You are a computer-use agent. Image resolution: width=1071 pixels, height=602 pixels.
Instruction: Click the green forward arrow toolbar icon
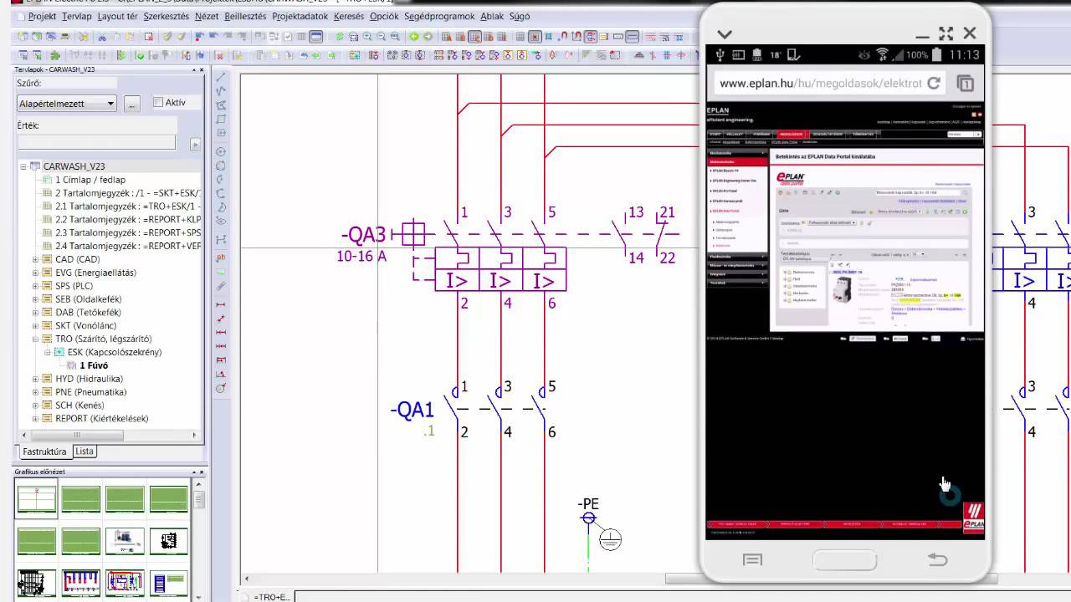pos(428,37)
